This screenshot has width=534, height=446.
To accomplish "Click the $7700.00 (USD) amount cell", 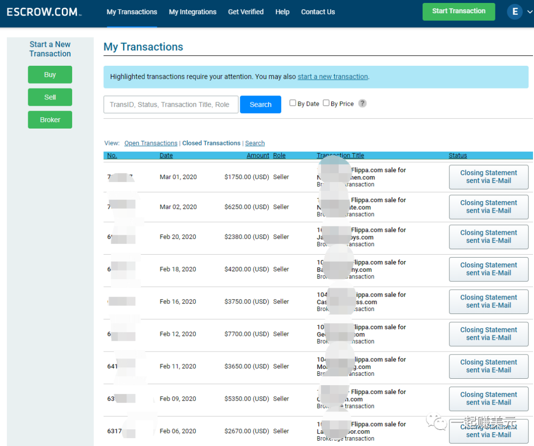I will pyautogui.click(x=247, y=334).
